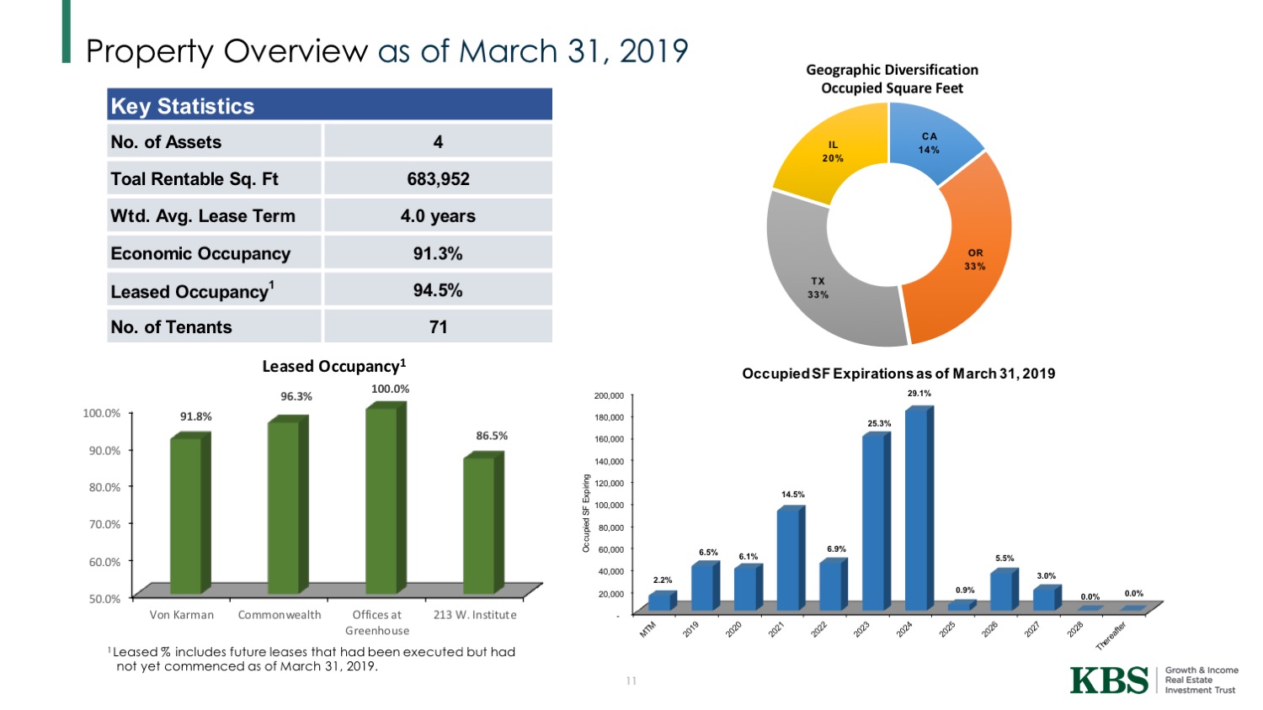Click the '4.0 years' cell
This screenshot has width=1263, height=710.
point(438,216)
